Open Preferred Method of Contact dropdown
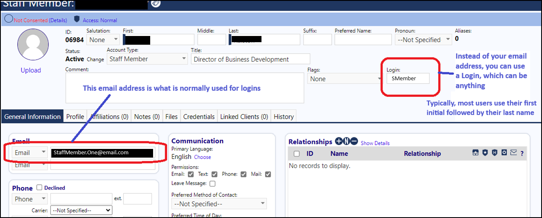 tap(219, 204)
